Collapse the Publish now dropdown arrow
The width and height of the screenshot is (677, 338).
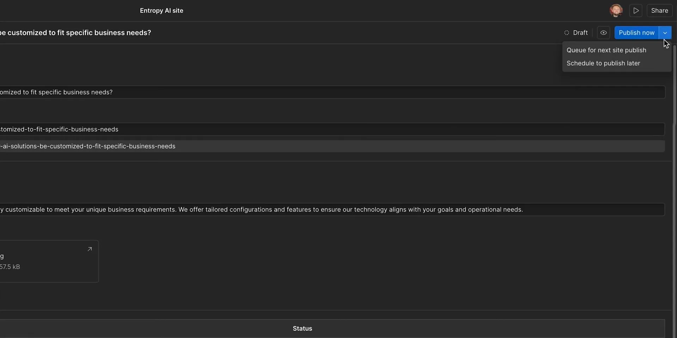coord(665,33)
